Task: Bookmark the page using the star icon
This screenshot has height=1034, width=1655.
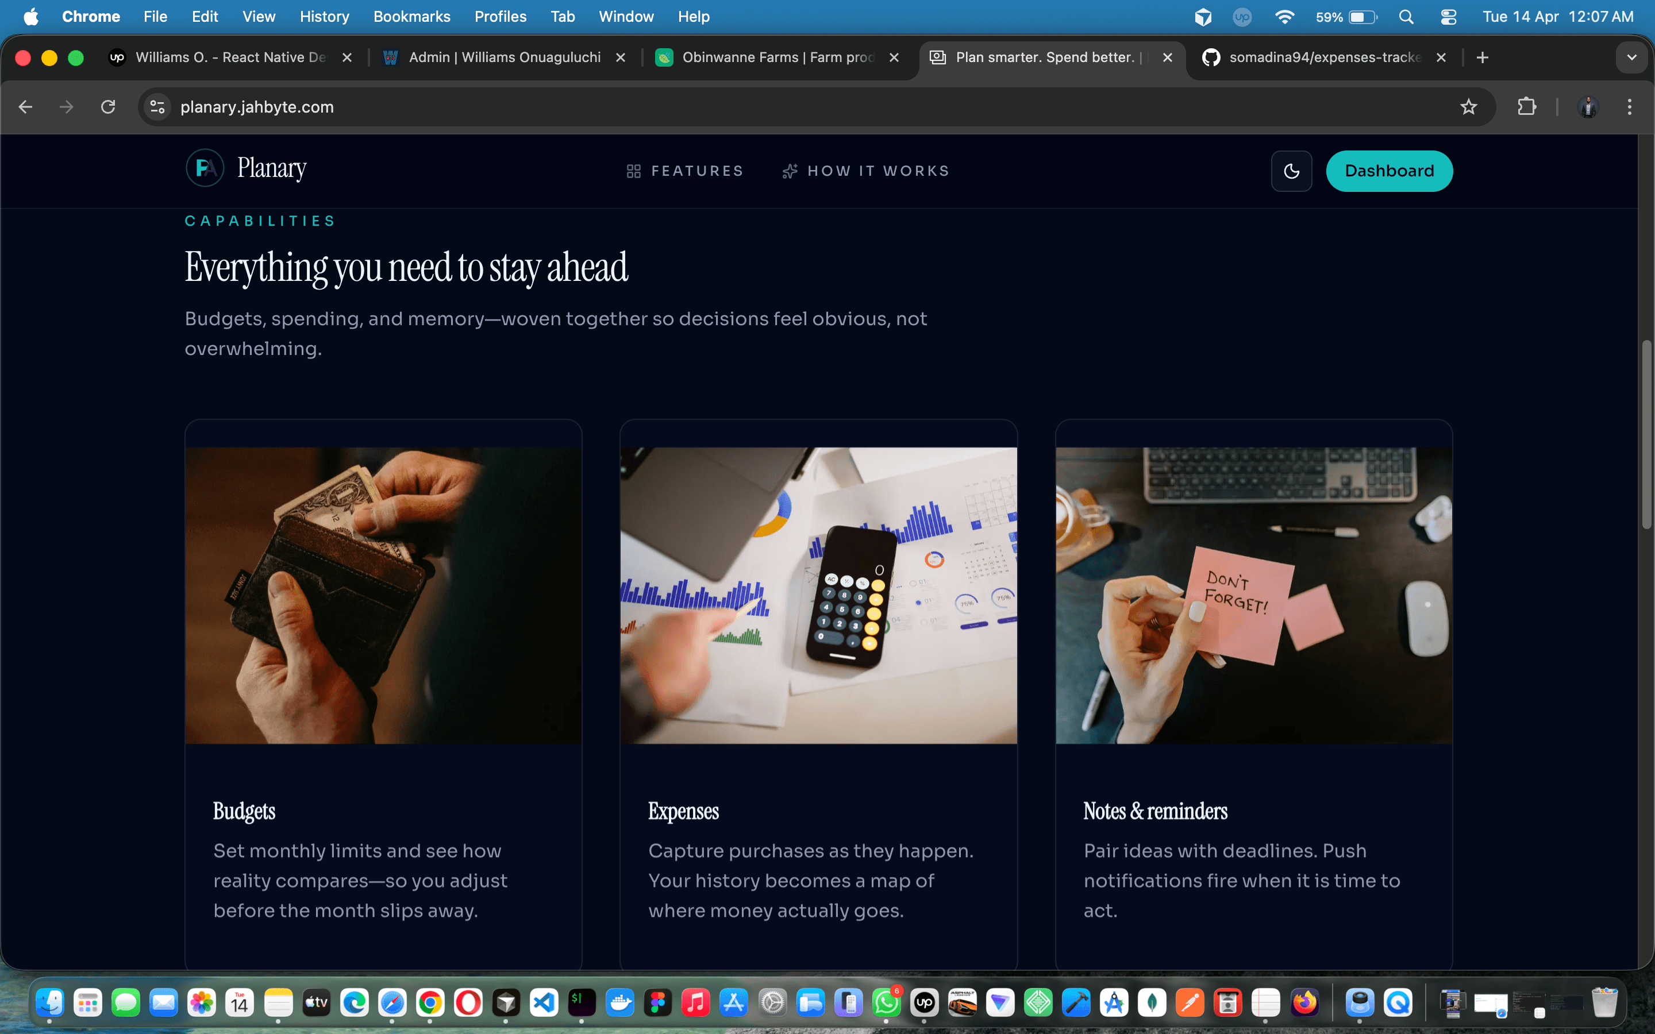Action: (x=1469, y=107)
